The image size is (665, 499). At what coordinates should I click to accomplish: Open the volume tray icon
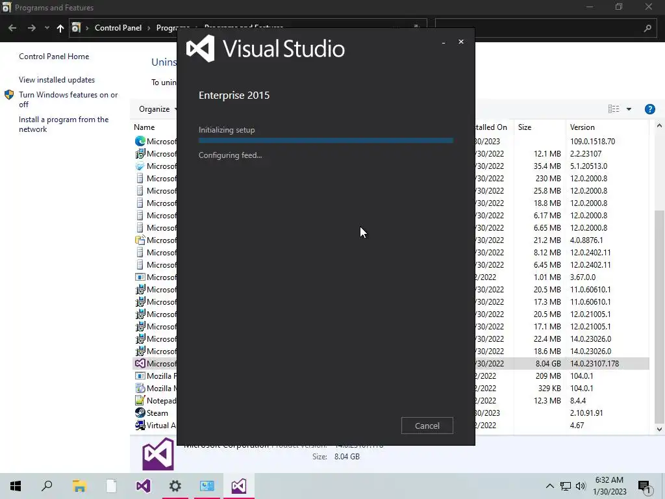tap(581, 486)
